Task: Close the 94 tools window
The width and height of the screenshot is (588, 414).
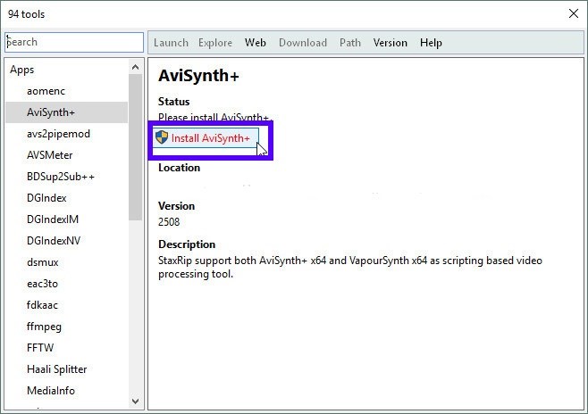Action: tap(573, 13)
